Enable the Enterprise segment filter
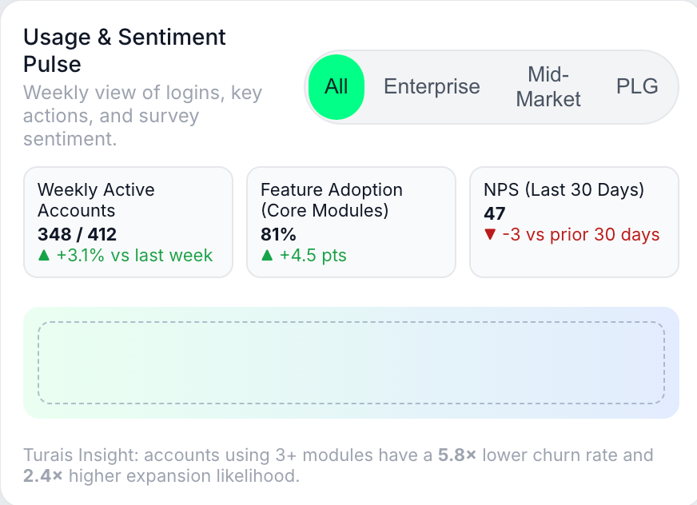Image resolution: width=697 pixels, height=505 pixels. pyautogui.click(x=432, y=86)
